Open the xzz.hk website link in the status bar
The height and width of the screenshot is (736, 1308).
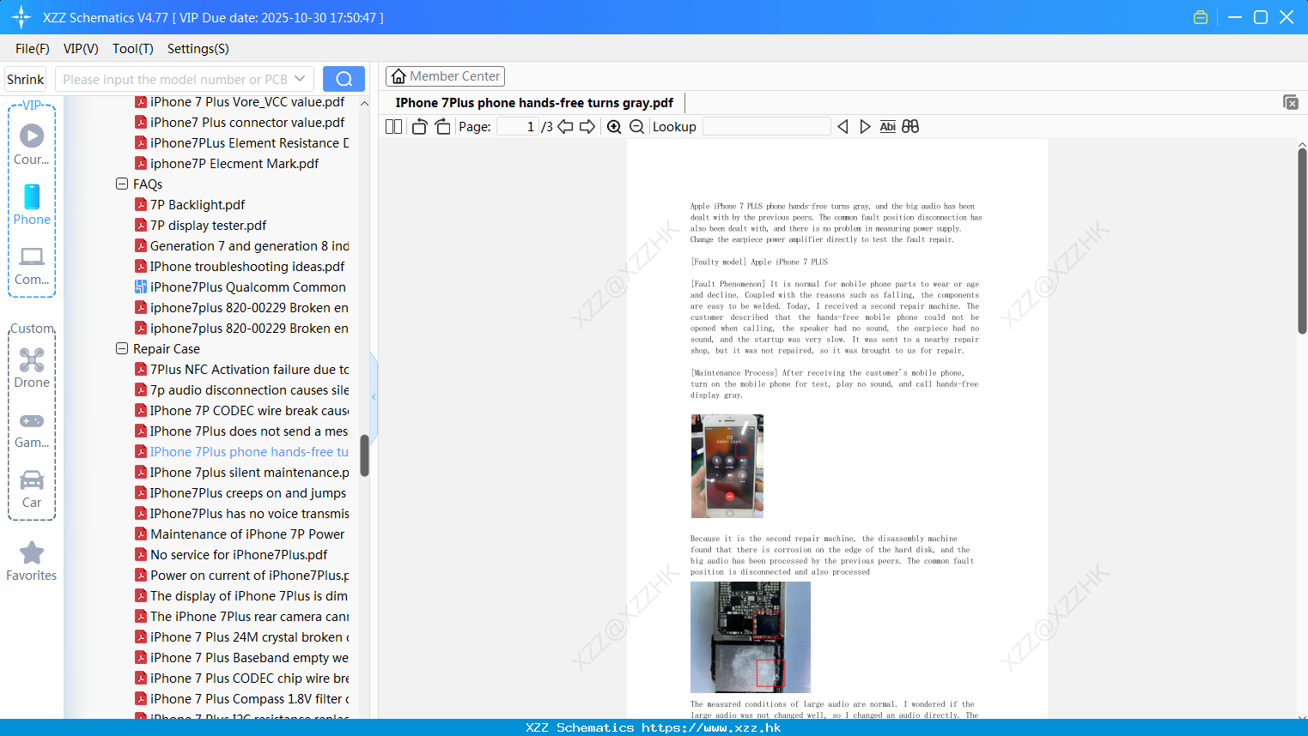(x=711, y=727)
